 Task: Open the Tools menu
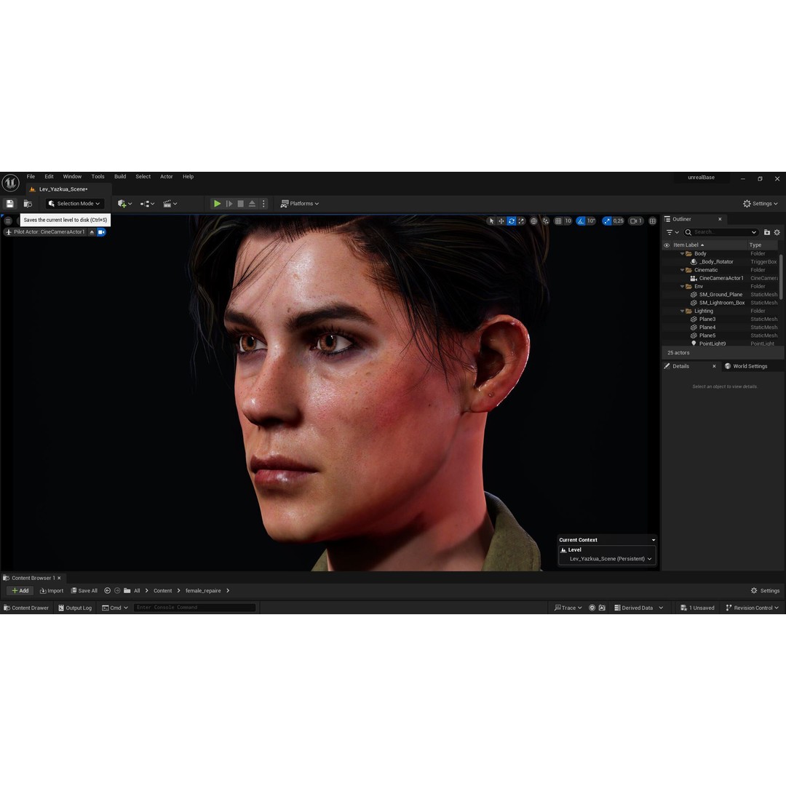98,176
